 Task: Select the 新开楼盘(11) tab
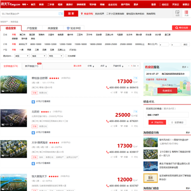pos(32,66)
